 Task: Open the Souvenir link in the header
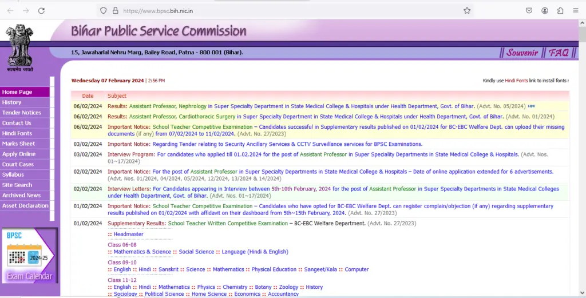click(x=522, y=53)
